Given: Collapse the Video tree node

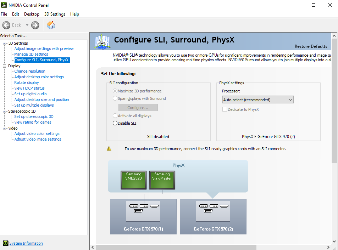Looking at the screenshot, I should [x=4, y=128].
